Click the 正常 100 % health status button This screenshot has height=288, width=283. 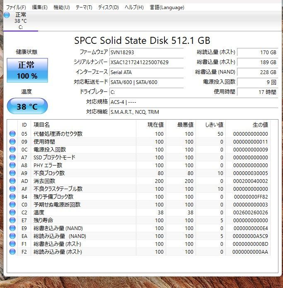click(x=27, y=70)
